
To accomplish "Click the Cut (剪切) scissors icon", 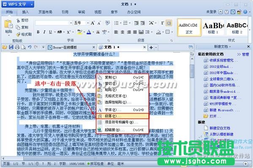I will [18, 20].
